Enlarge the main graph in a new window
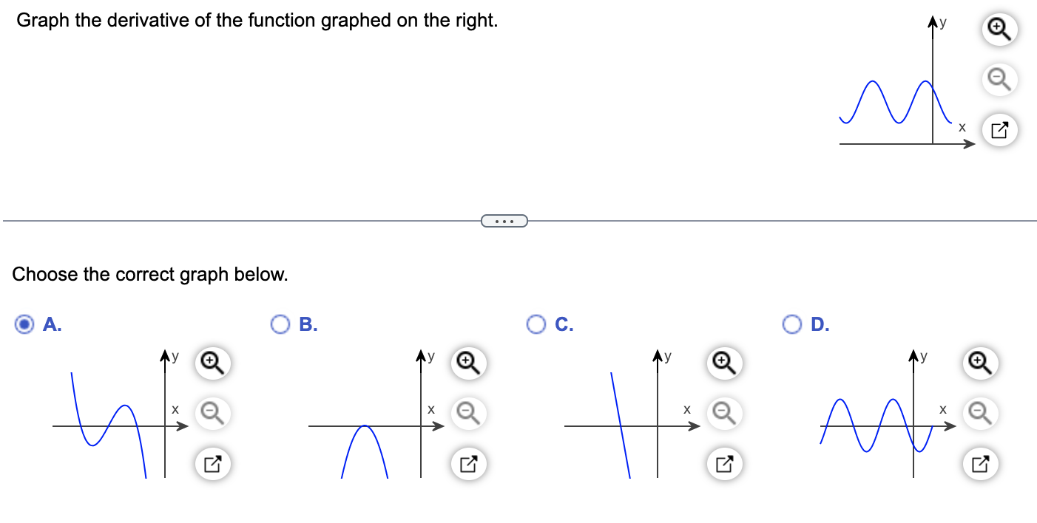 pyautogui.click(x=999, y=129)
